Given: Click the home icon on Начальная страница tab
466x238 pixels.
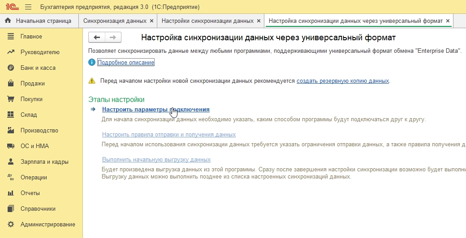Looking at the screenshot, I should tap(8, 21).
